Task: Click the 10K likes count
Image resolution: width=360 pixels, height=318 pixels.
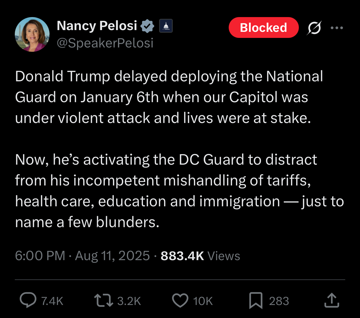Action: point(203,301)
